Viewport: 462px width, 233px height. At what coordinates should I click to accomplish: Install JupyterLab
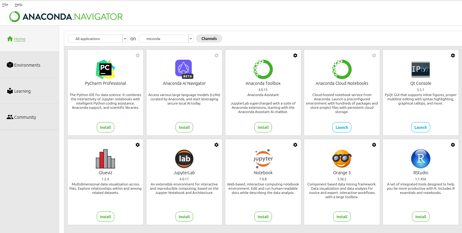click(184, 217)
